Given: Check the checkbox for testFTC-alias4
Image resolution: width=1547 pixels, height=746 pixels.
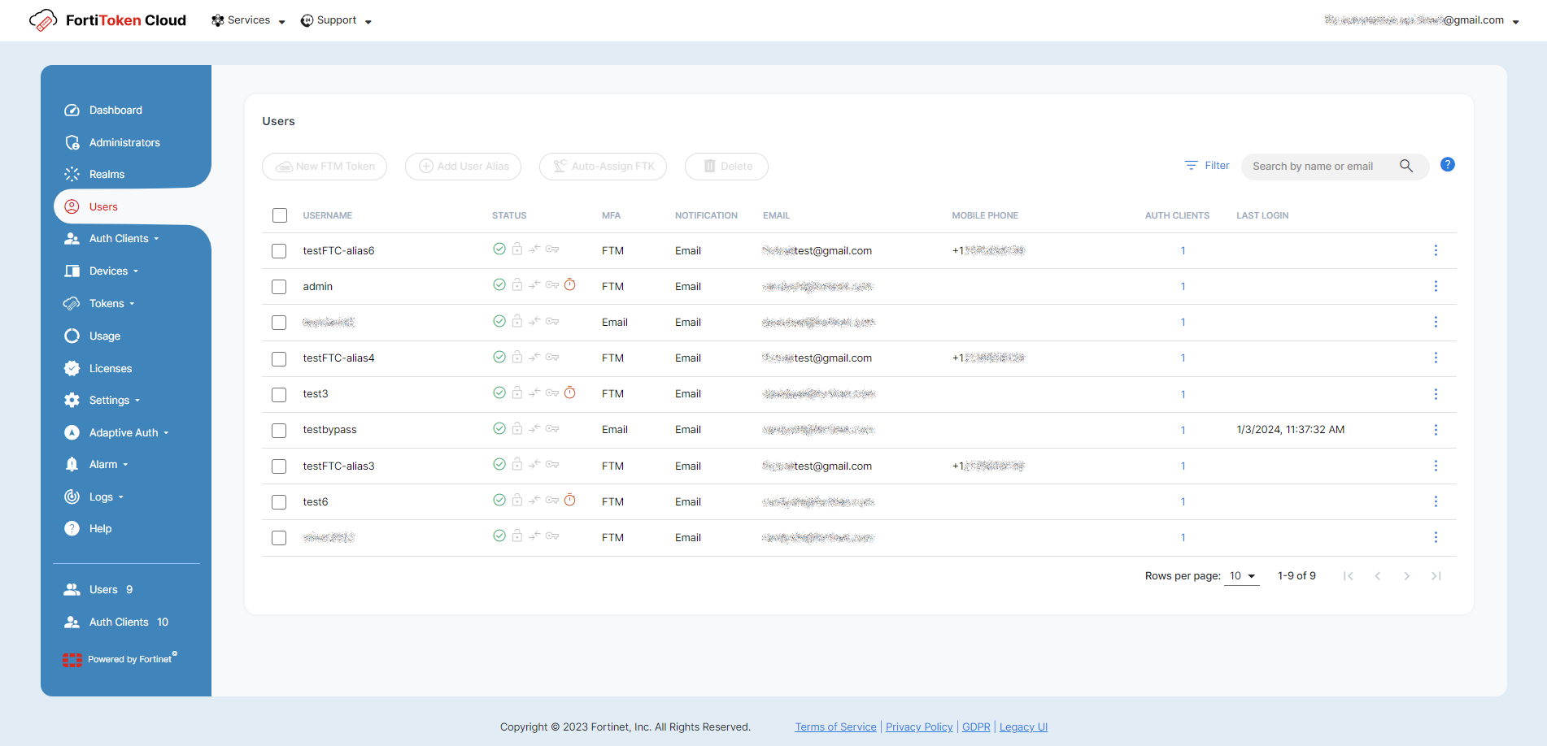Looking at the screenshot, I should coord(279,358).
